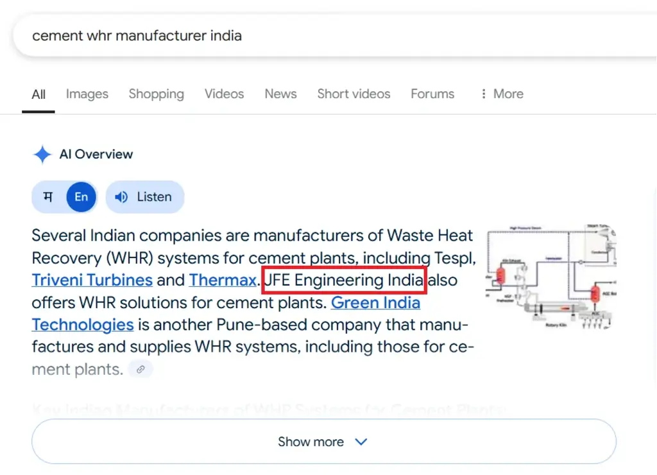Click the AI Overview sparkle icon

[x=42, y=155]
